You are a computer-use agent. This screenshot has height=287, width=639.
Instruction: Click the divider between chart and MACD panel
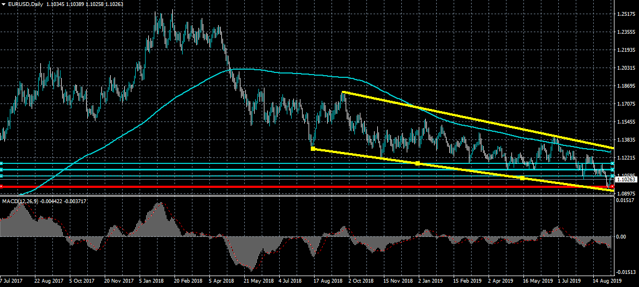[x=305, y=197]
